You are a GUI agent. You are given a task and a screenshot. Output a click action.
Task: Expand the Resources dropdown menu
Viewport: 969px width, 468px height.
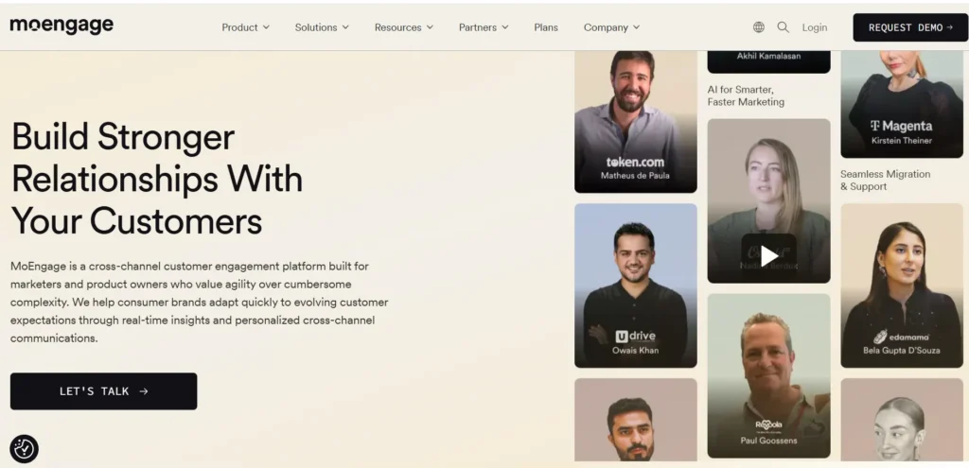click(x=403, y=27)
